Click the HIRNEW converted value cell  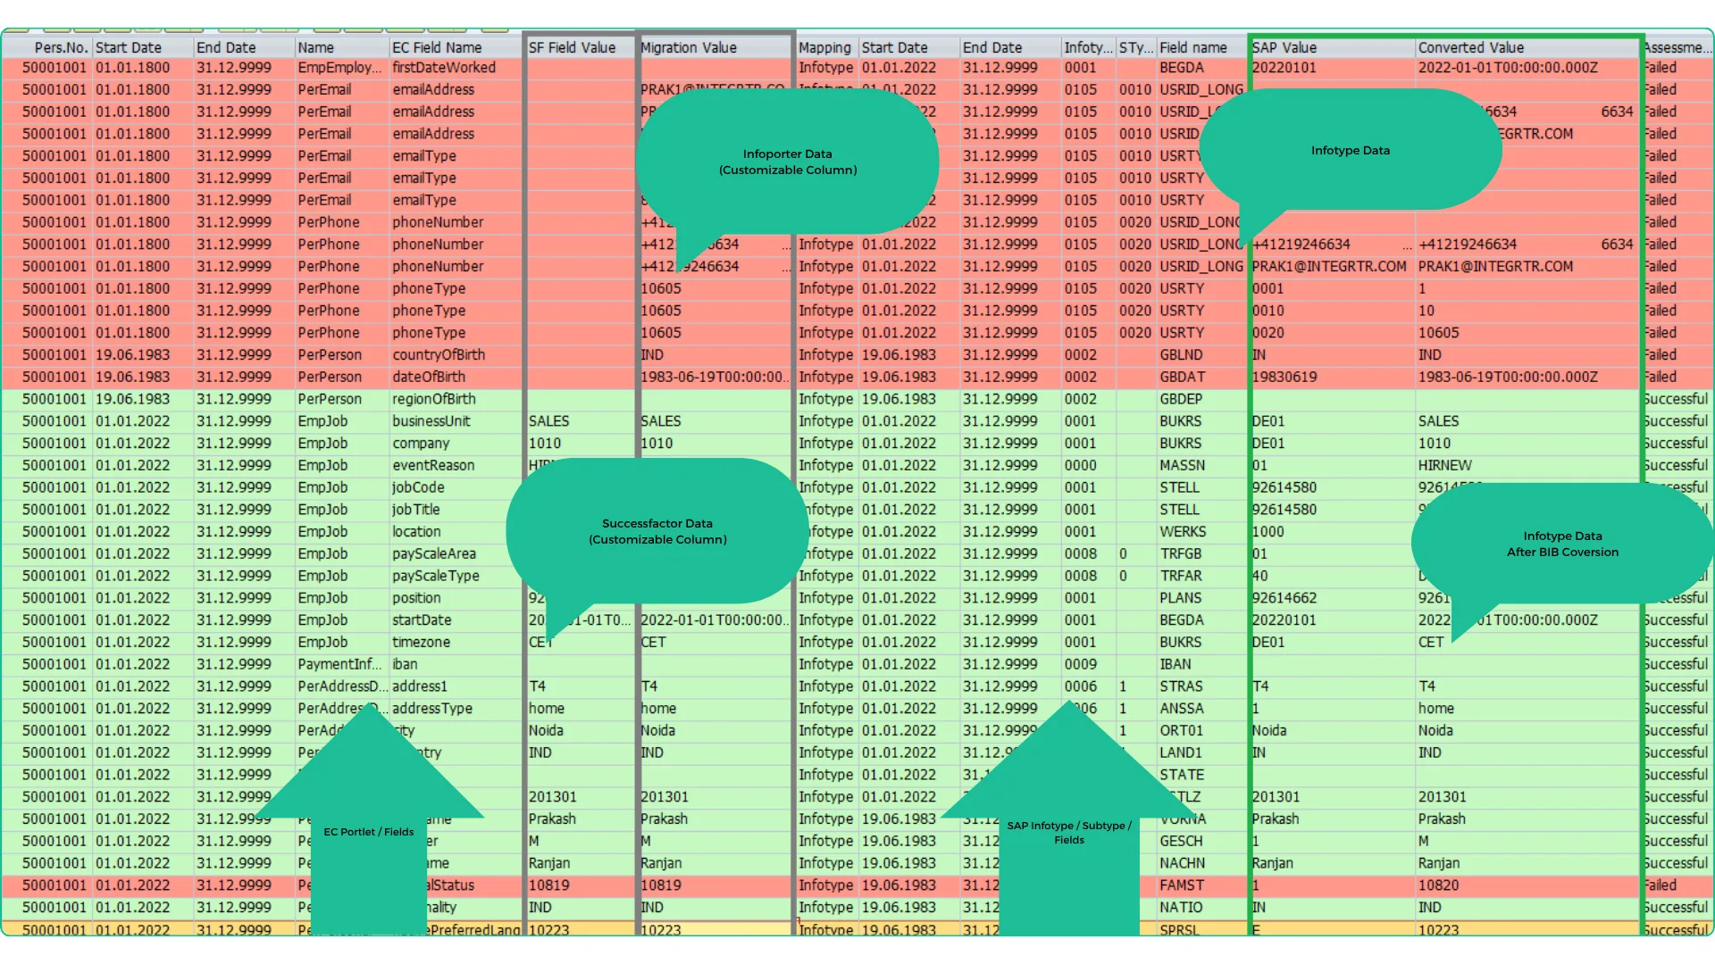tap(1527, 466)
